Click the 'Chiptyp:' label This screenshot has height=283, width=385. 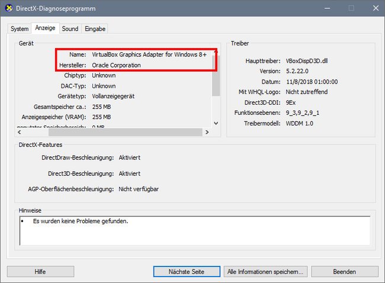coord(75,75)
